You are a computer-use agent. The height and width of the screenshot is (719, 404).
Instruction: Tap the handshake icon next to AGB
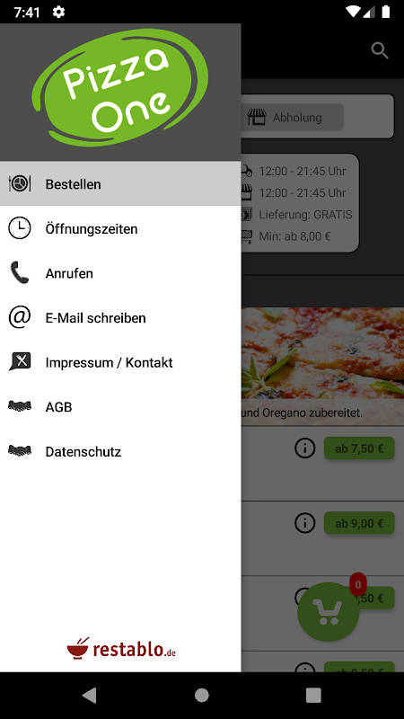pyautogui.click(x=20, y=406)
